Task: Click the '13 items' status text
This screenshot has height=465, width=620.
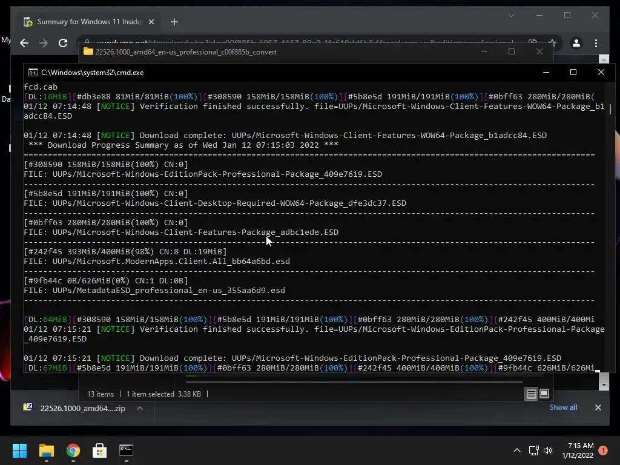Action: pos(101,394)
